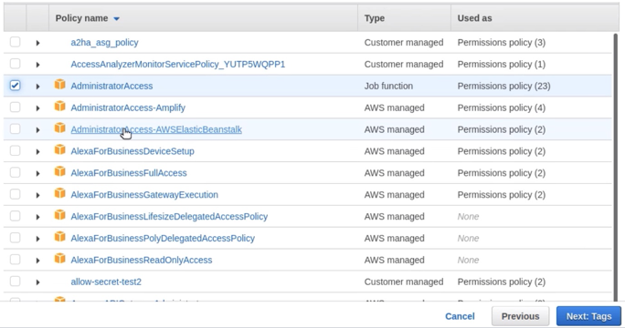Tick the AlexaForBusinessDeviceSetup checkbox

click(16, 150)
